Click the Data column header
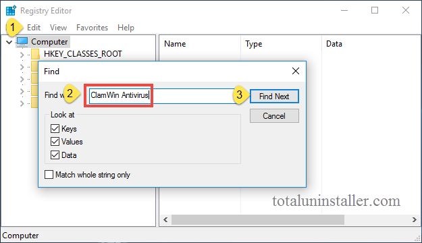This screenshot has height=243, width=422. [334, 44]
